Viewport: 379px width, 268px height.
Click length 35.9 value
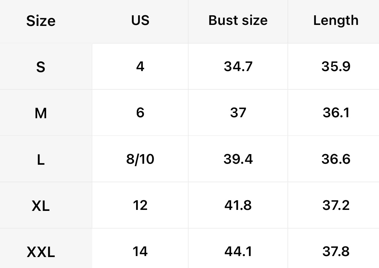tap(336, 67)
